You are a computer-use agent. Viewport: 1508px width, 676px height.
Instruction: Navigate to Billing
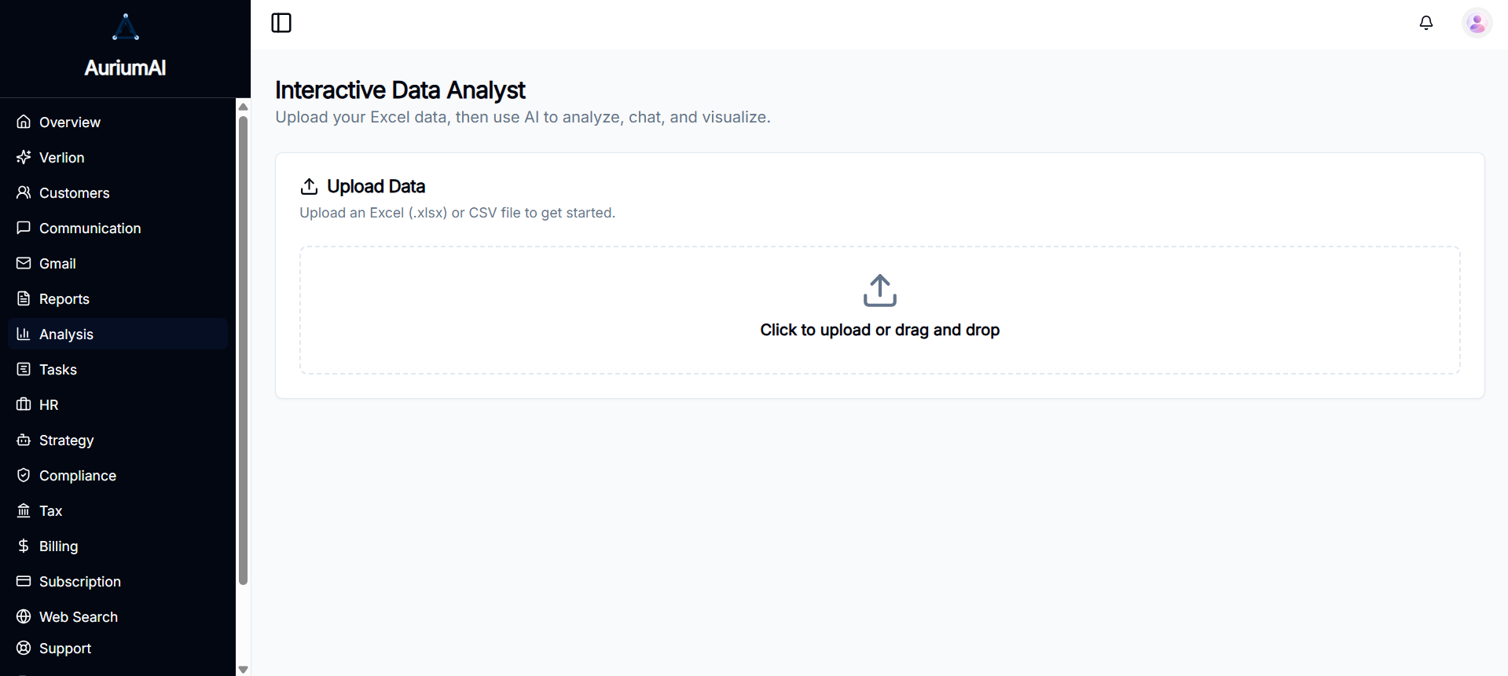(58, 546)
